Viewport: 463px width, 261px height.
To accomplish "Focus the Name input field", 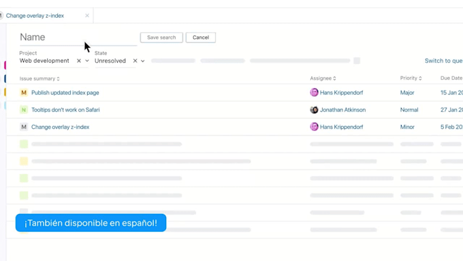I will (x=78, y=37).
